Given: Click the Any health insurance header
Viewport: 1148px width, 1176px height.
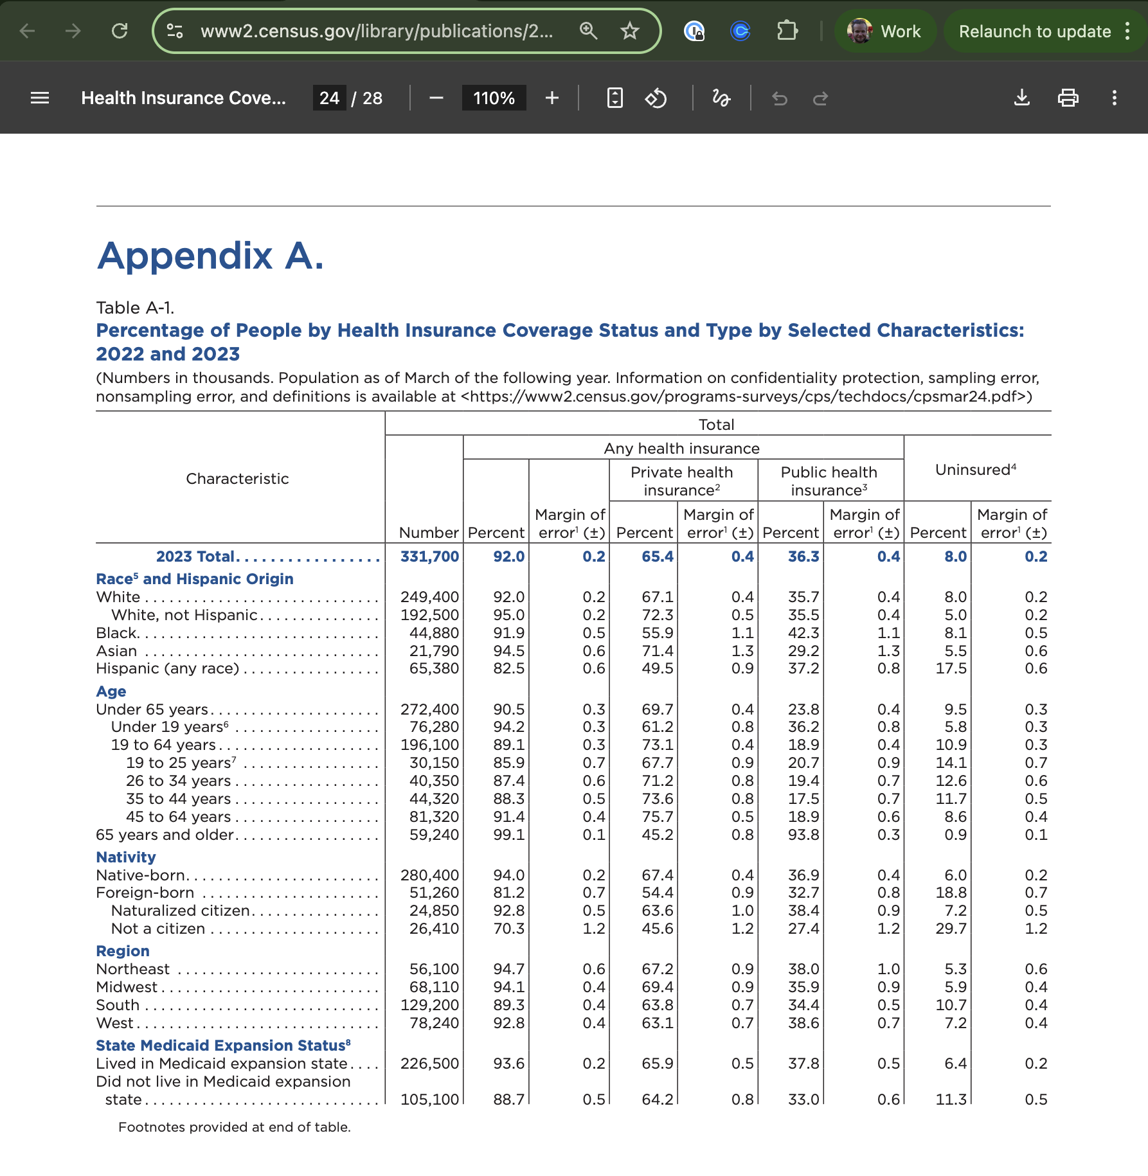Looking at the screenshot, I should coord(682,449).
